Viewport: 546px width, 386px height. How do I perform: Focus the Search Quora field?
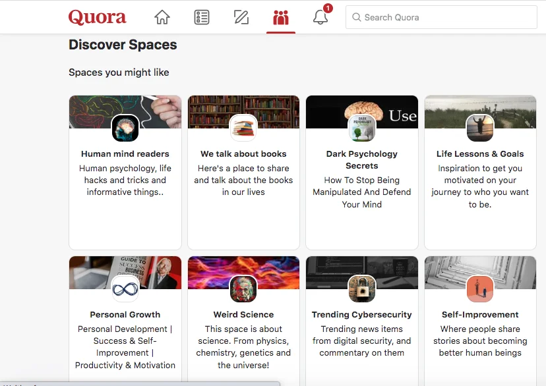click(441, 17)
